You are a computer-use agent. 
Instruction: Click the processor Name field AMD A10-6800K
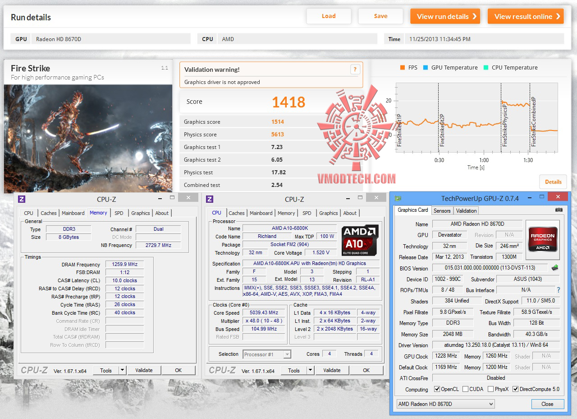point(290,228)
